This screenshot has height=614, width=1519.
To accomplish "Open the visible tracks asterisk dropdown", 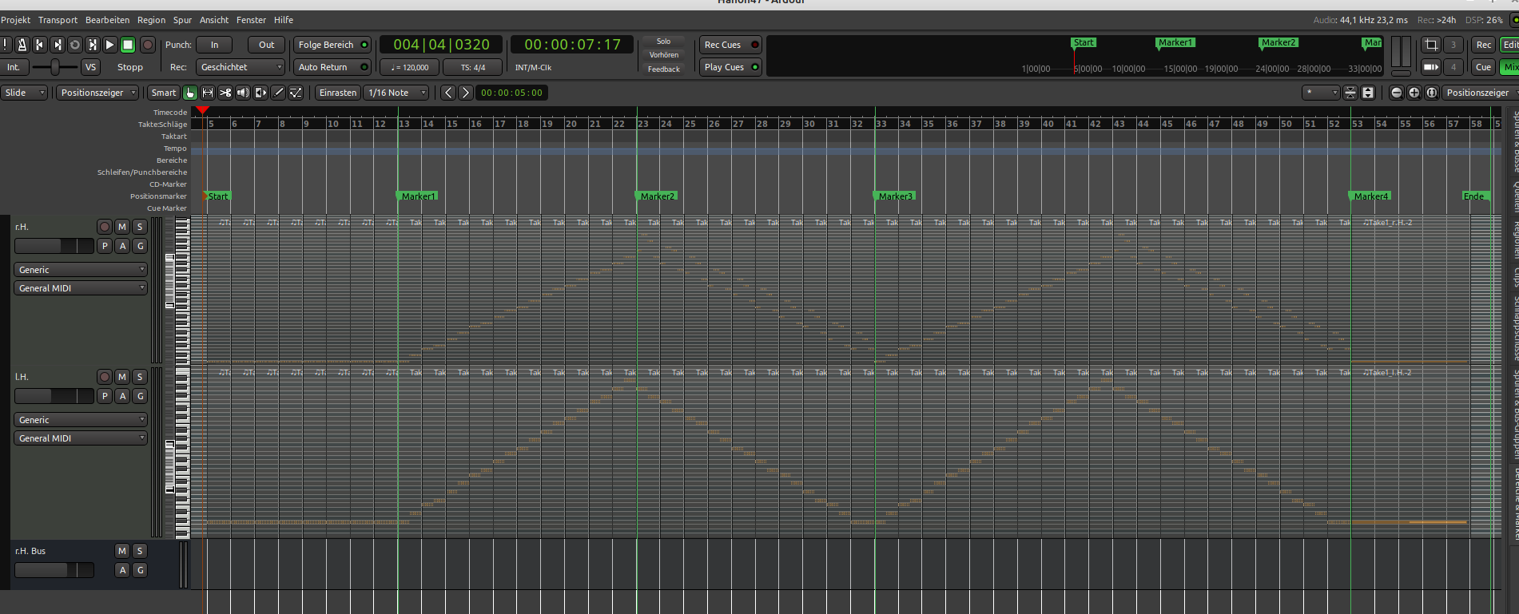I will tap(1320, 93).
